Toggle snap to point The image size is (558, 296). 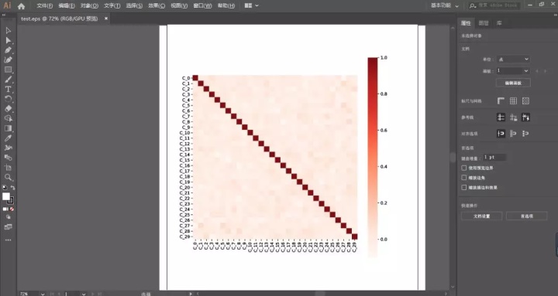(501, 134)
